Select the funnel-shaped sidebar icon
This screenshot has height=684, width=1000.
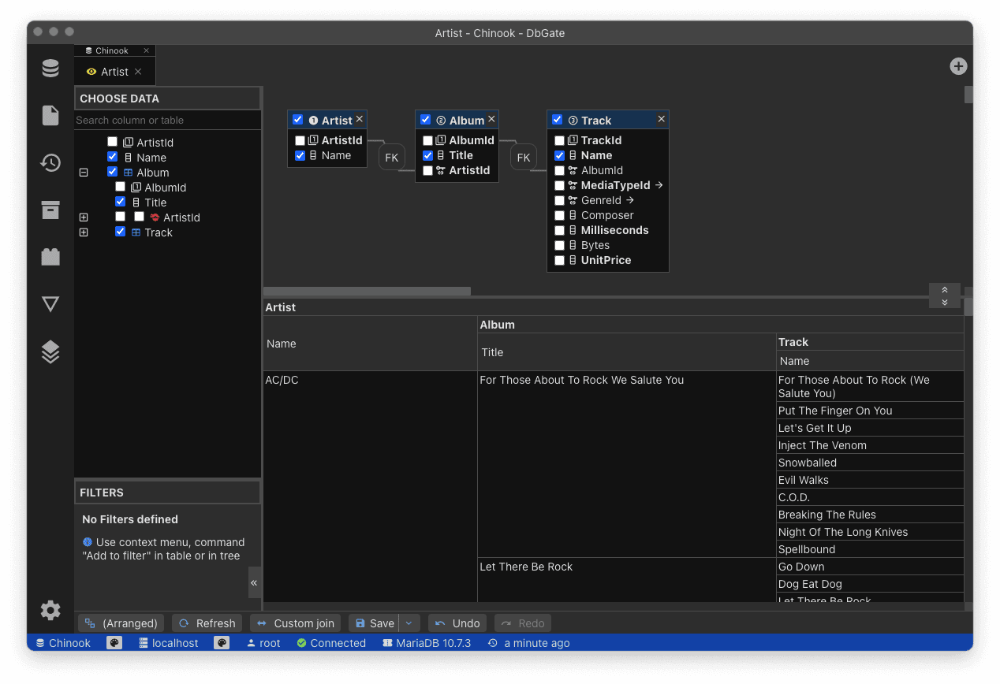pyautogui.click(x=50, y=304)
